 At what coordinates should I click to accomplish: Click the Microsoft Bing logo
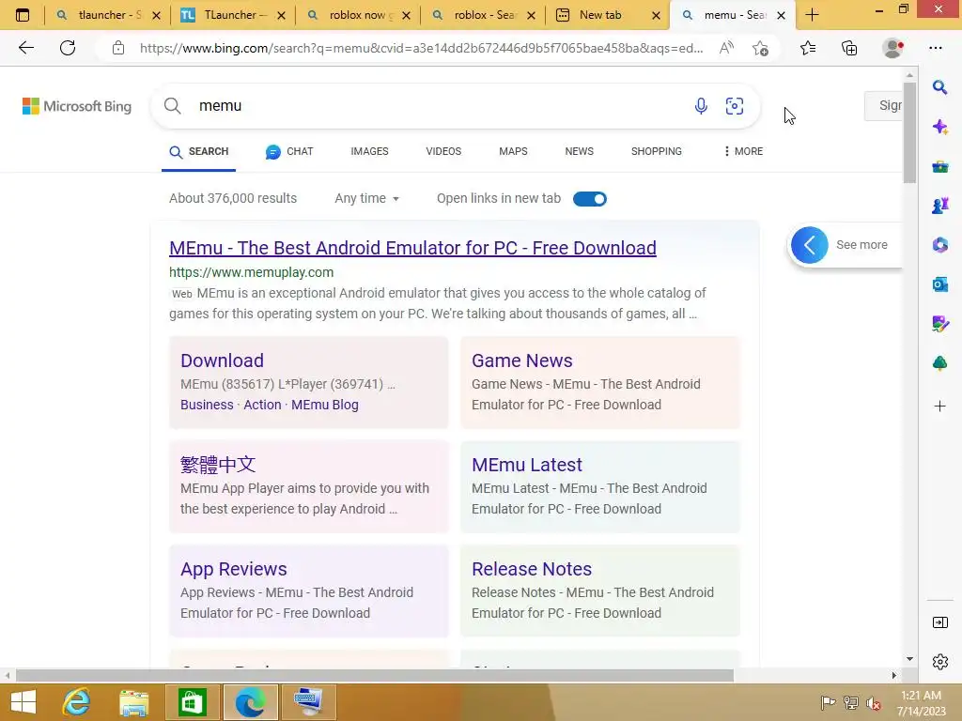tap(77, 106)
